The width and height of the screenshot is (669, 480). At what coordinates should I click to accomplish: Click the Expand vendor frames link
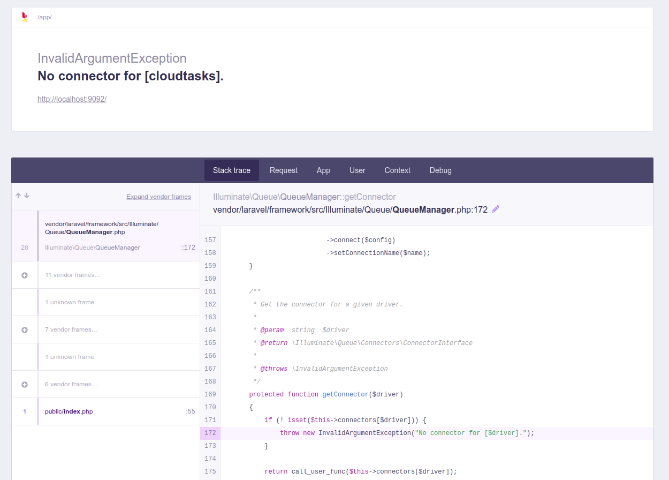[x=158, y=197]
